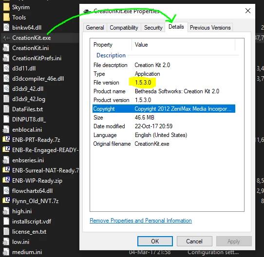
Task: Select the Size 46.6 MB row
Action: tap(164, 118)
